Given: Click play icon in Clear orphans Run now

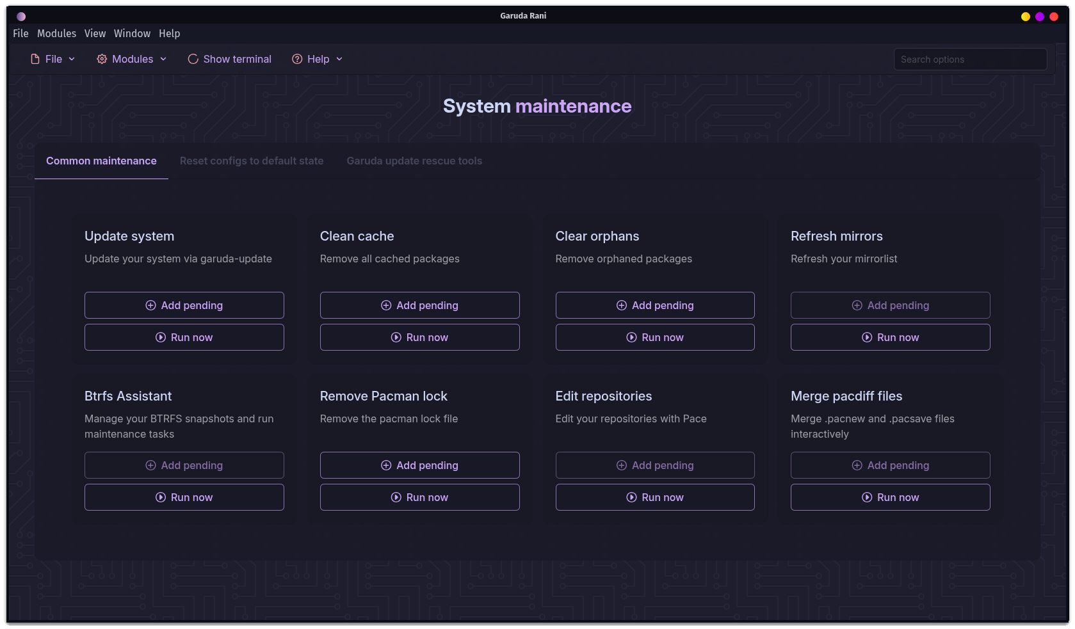Looking at the screenshot, I should coord(631,337).
